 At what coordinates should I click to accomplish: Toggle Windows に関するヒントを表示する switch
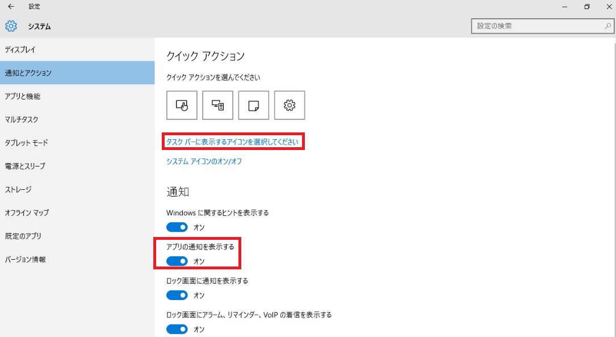(177, 227)
